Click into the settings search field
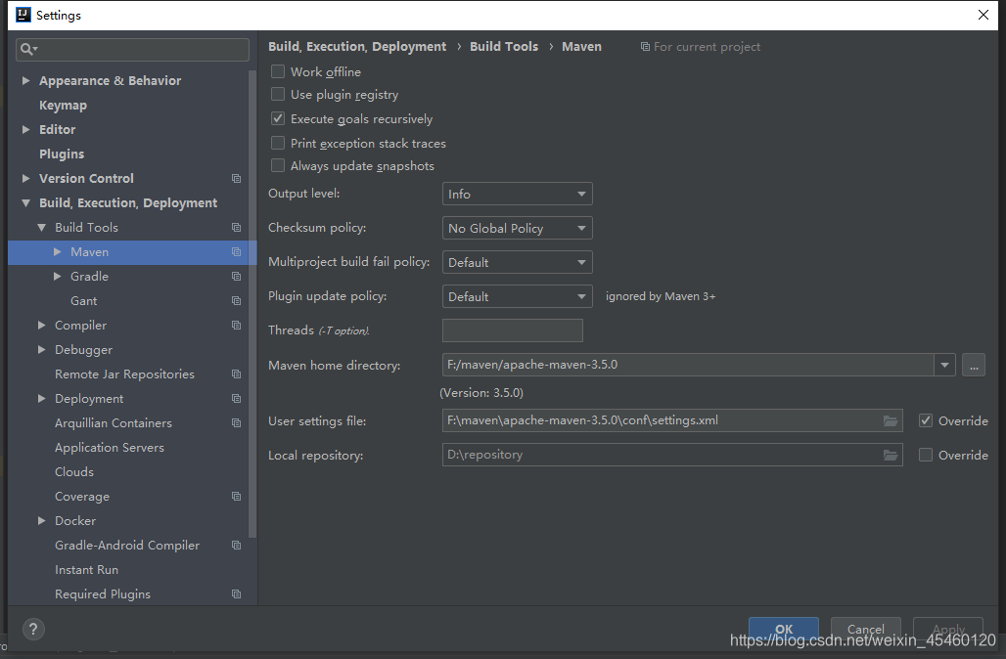The height and width of the screenshot is (659, 1006). pos(132,49)
